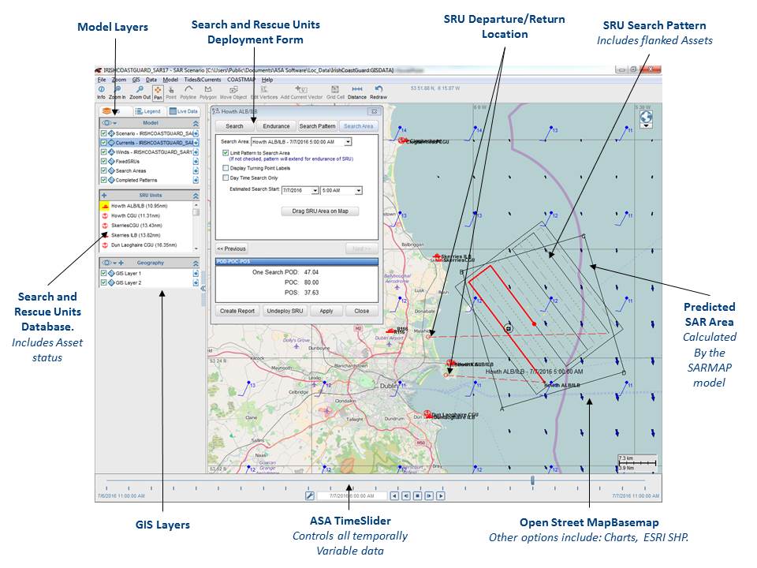Collapse the Model panel section
The image size is (757, 568).
[x=196, y=123]
